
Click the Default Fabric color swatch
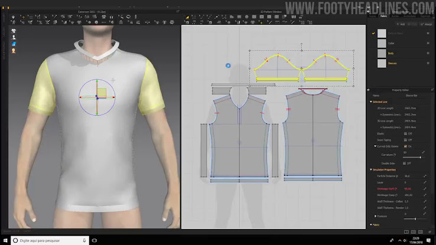(382, 33)
